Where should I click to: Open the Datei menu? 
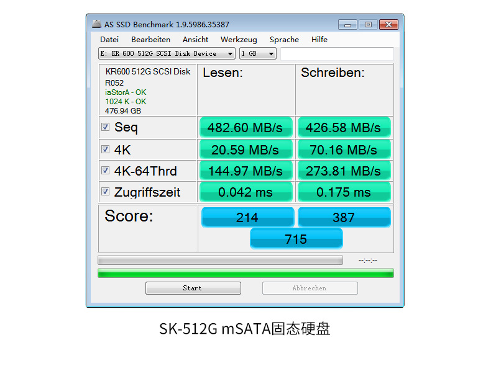tap(109, 40)
